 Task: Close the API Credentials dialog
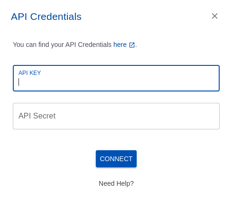point(214,16)
